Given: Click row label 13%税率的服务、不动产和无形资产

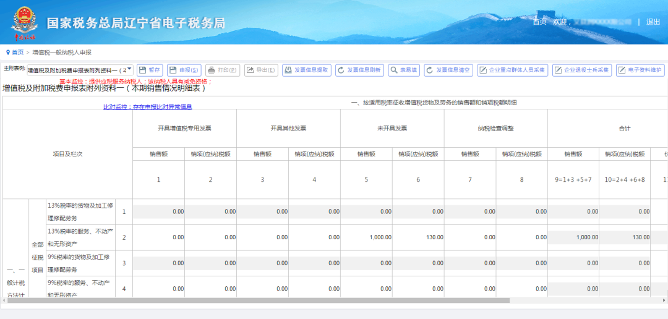Looking at the screenshot, I should (x=80, y=237).
